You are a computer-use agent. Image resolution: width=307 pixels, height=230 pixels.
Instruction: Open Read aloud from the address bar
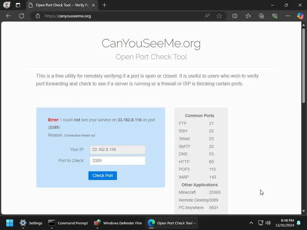[207, 16]
